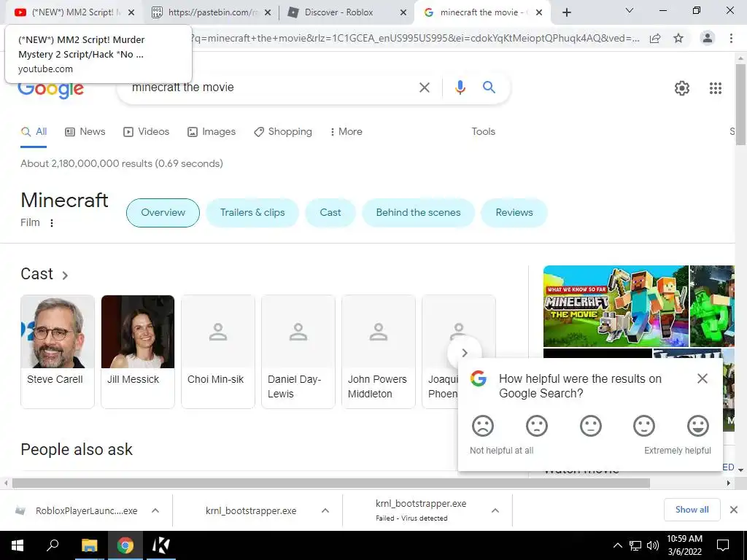Image resolution: width=747 pixels, height=560 pixels.
Task: Rate with neutral middle face
Action: click(591, 426)
